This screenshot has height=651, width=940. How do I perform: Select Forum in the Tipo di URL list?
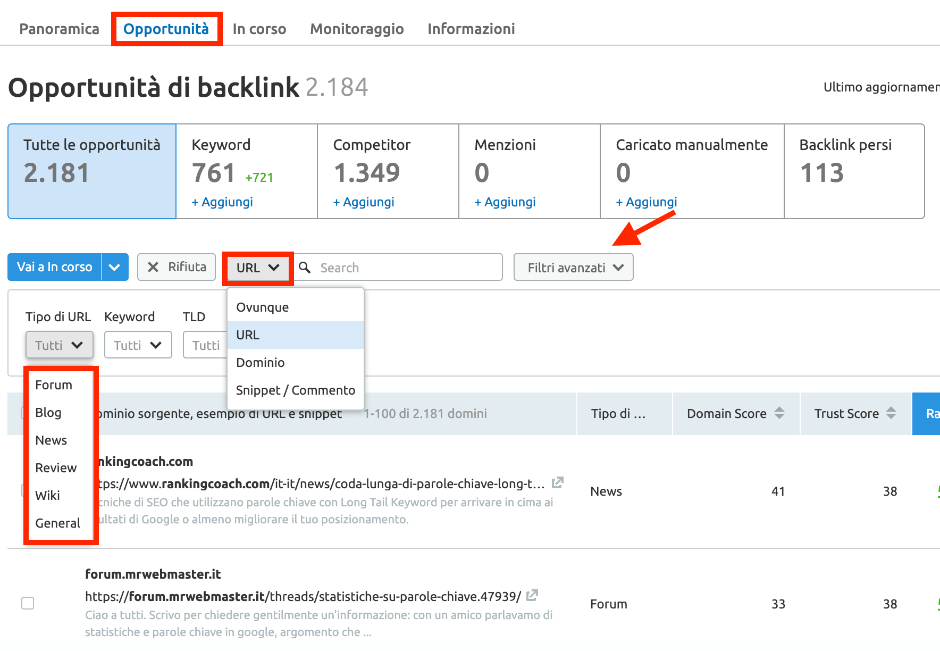click(x=53, y=385)
